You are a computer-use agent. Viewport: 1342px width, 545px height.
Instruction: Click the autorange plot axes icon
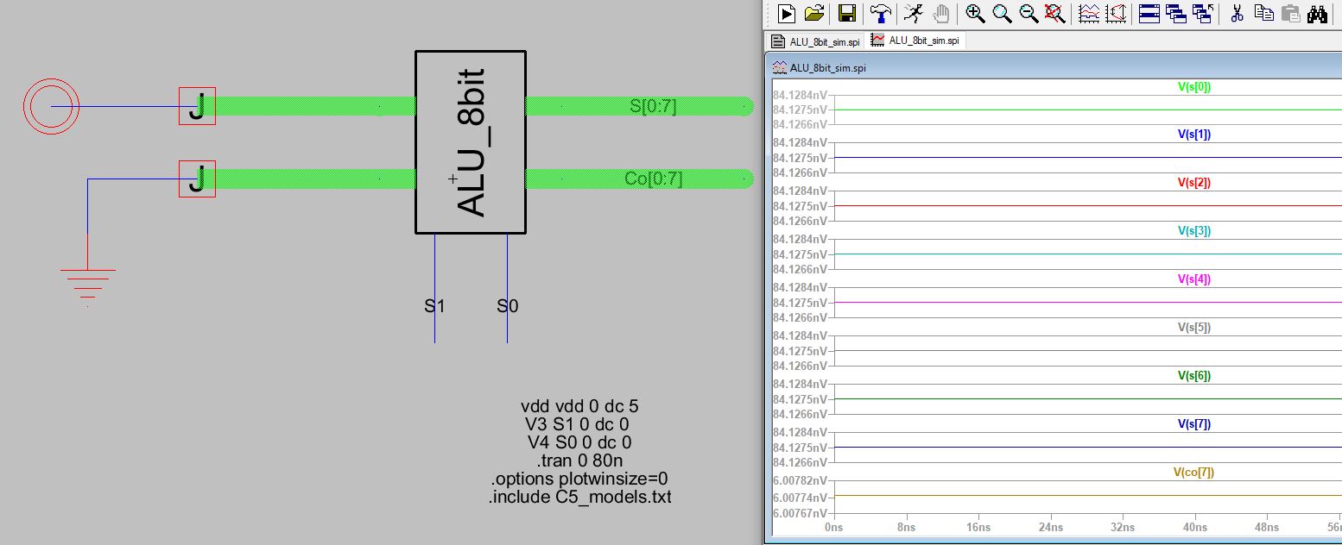[1117, 13]
